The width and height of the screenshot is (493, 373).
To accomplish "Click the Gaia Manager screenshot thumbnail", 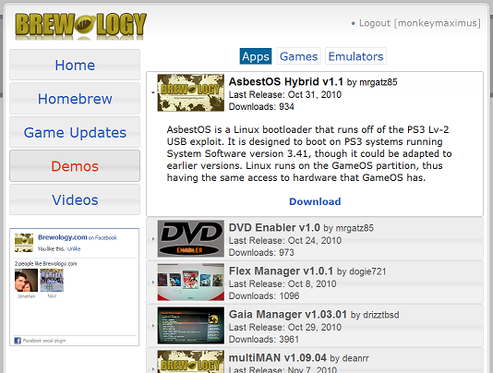I will point(191,326).
